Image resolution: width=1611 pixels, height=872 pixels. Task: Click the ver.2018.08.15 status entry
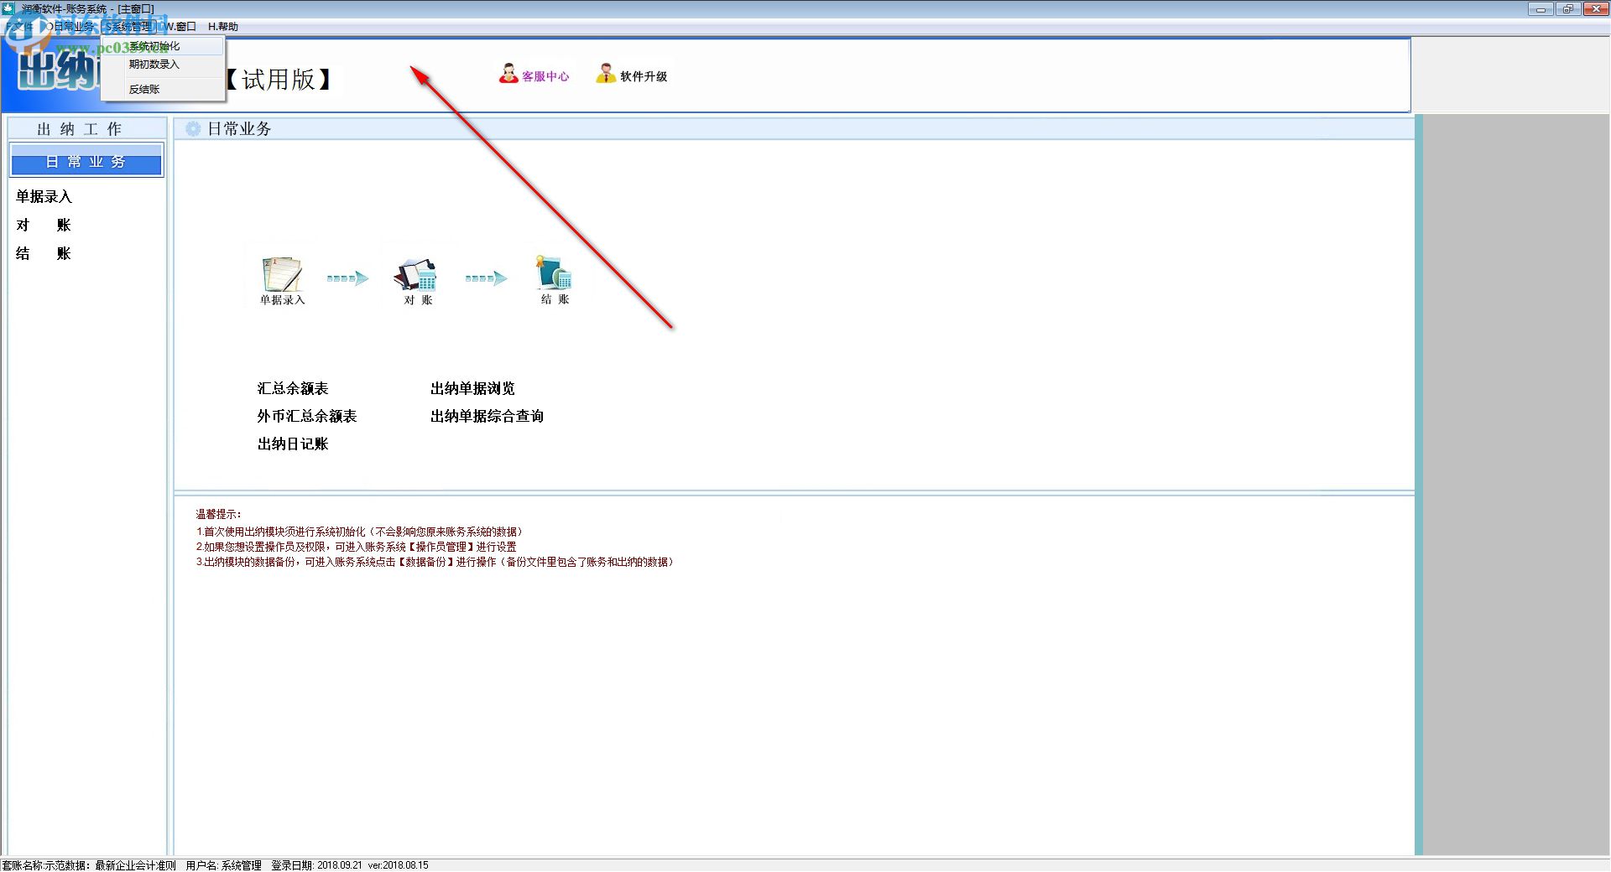tap(398, 865)
